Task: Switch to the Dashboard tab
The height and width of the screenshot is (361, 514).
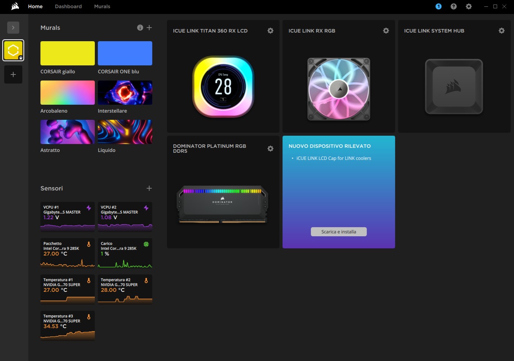Action: pos(68,6)
